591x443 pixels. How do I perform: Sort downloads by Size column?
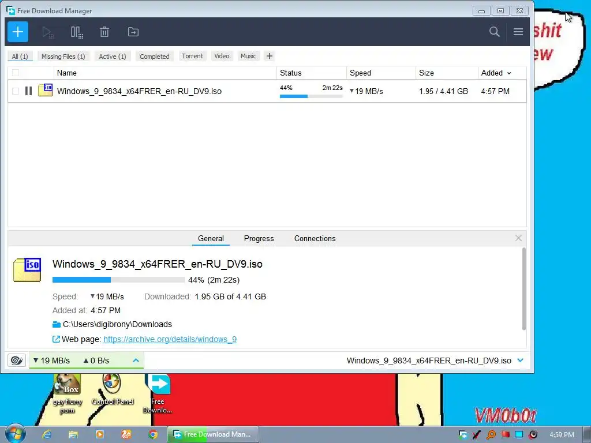coord(447,73)
